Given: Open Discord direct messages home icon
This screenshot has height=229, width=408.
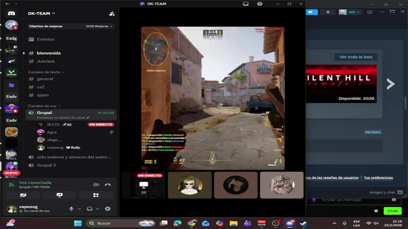Looking at the screenshot, I should pyautogui.click(x=11, y=13).
